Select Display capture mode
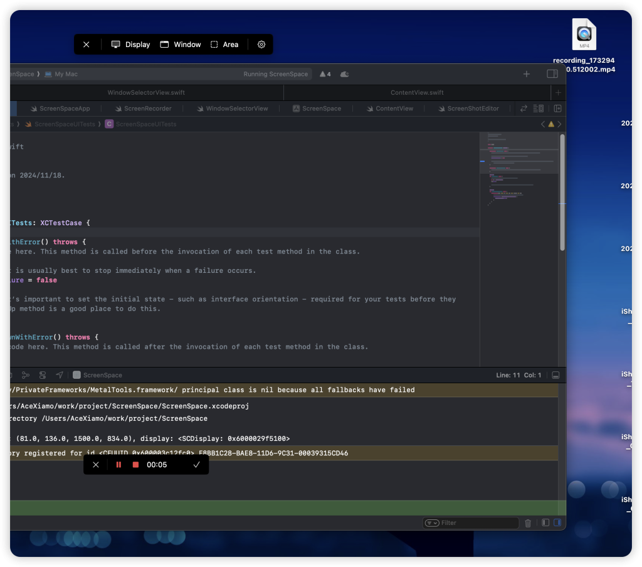This screenshot has height=567, width=642. [131, 45]
